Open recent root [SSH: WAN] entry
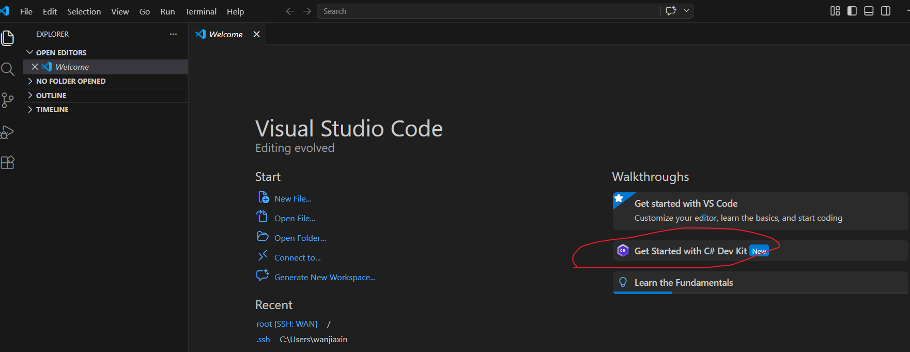 [x=287, y=324]
